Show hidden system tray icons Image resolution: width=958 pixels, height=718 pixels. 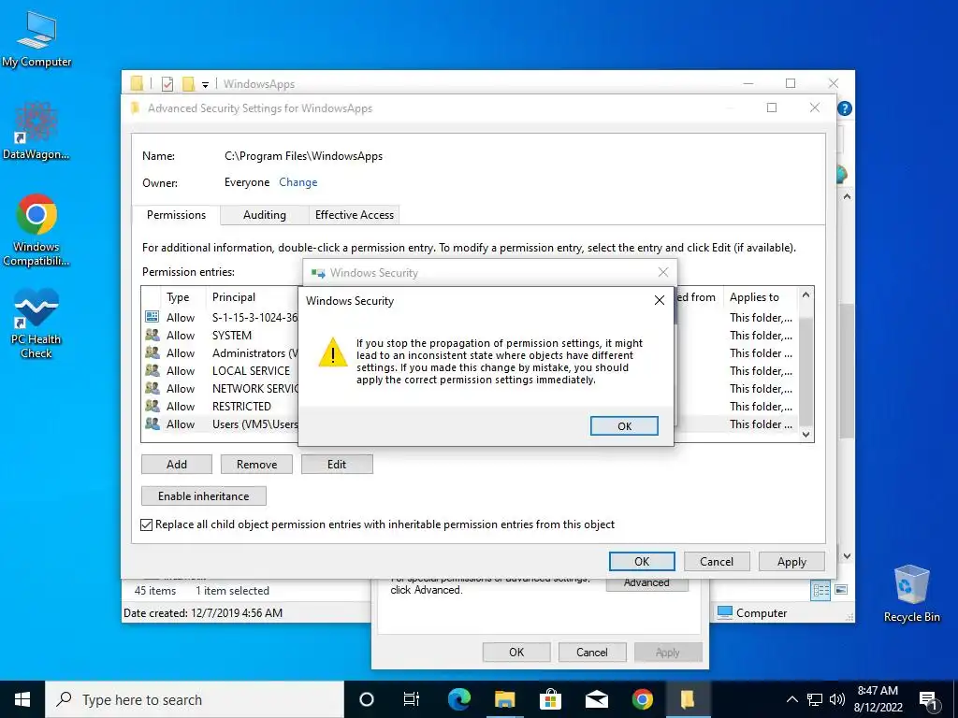pyautogui.click(x=791, y=699)
